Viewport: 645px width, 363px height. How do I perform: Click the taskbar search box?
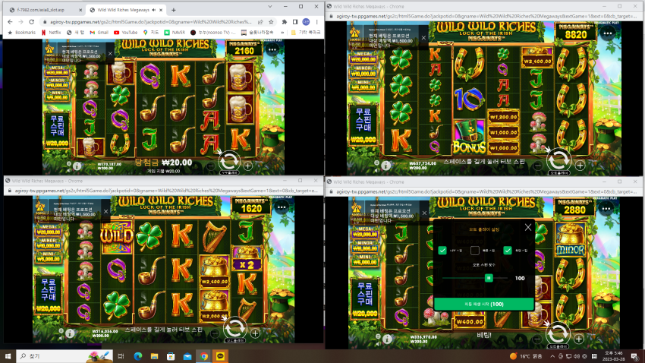[64, 356]
